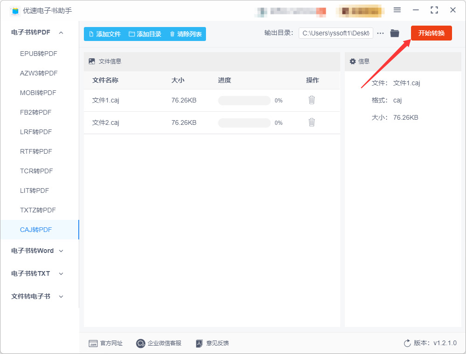Click progress bar of 文件2.caj
This screenshot has width=466, height=354.
(x=244, y=123)
